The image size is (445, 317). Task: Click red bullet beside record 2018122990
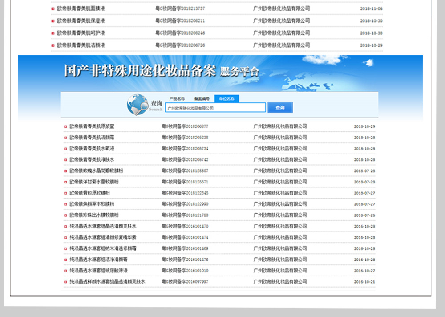pos(65,204)
